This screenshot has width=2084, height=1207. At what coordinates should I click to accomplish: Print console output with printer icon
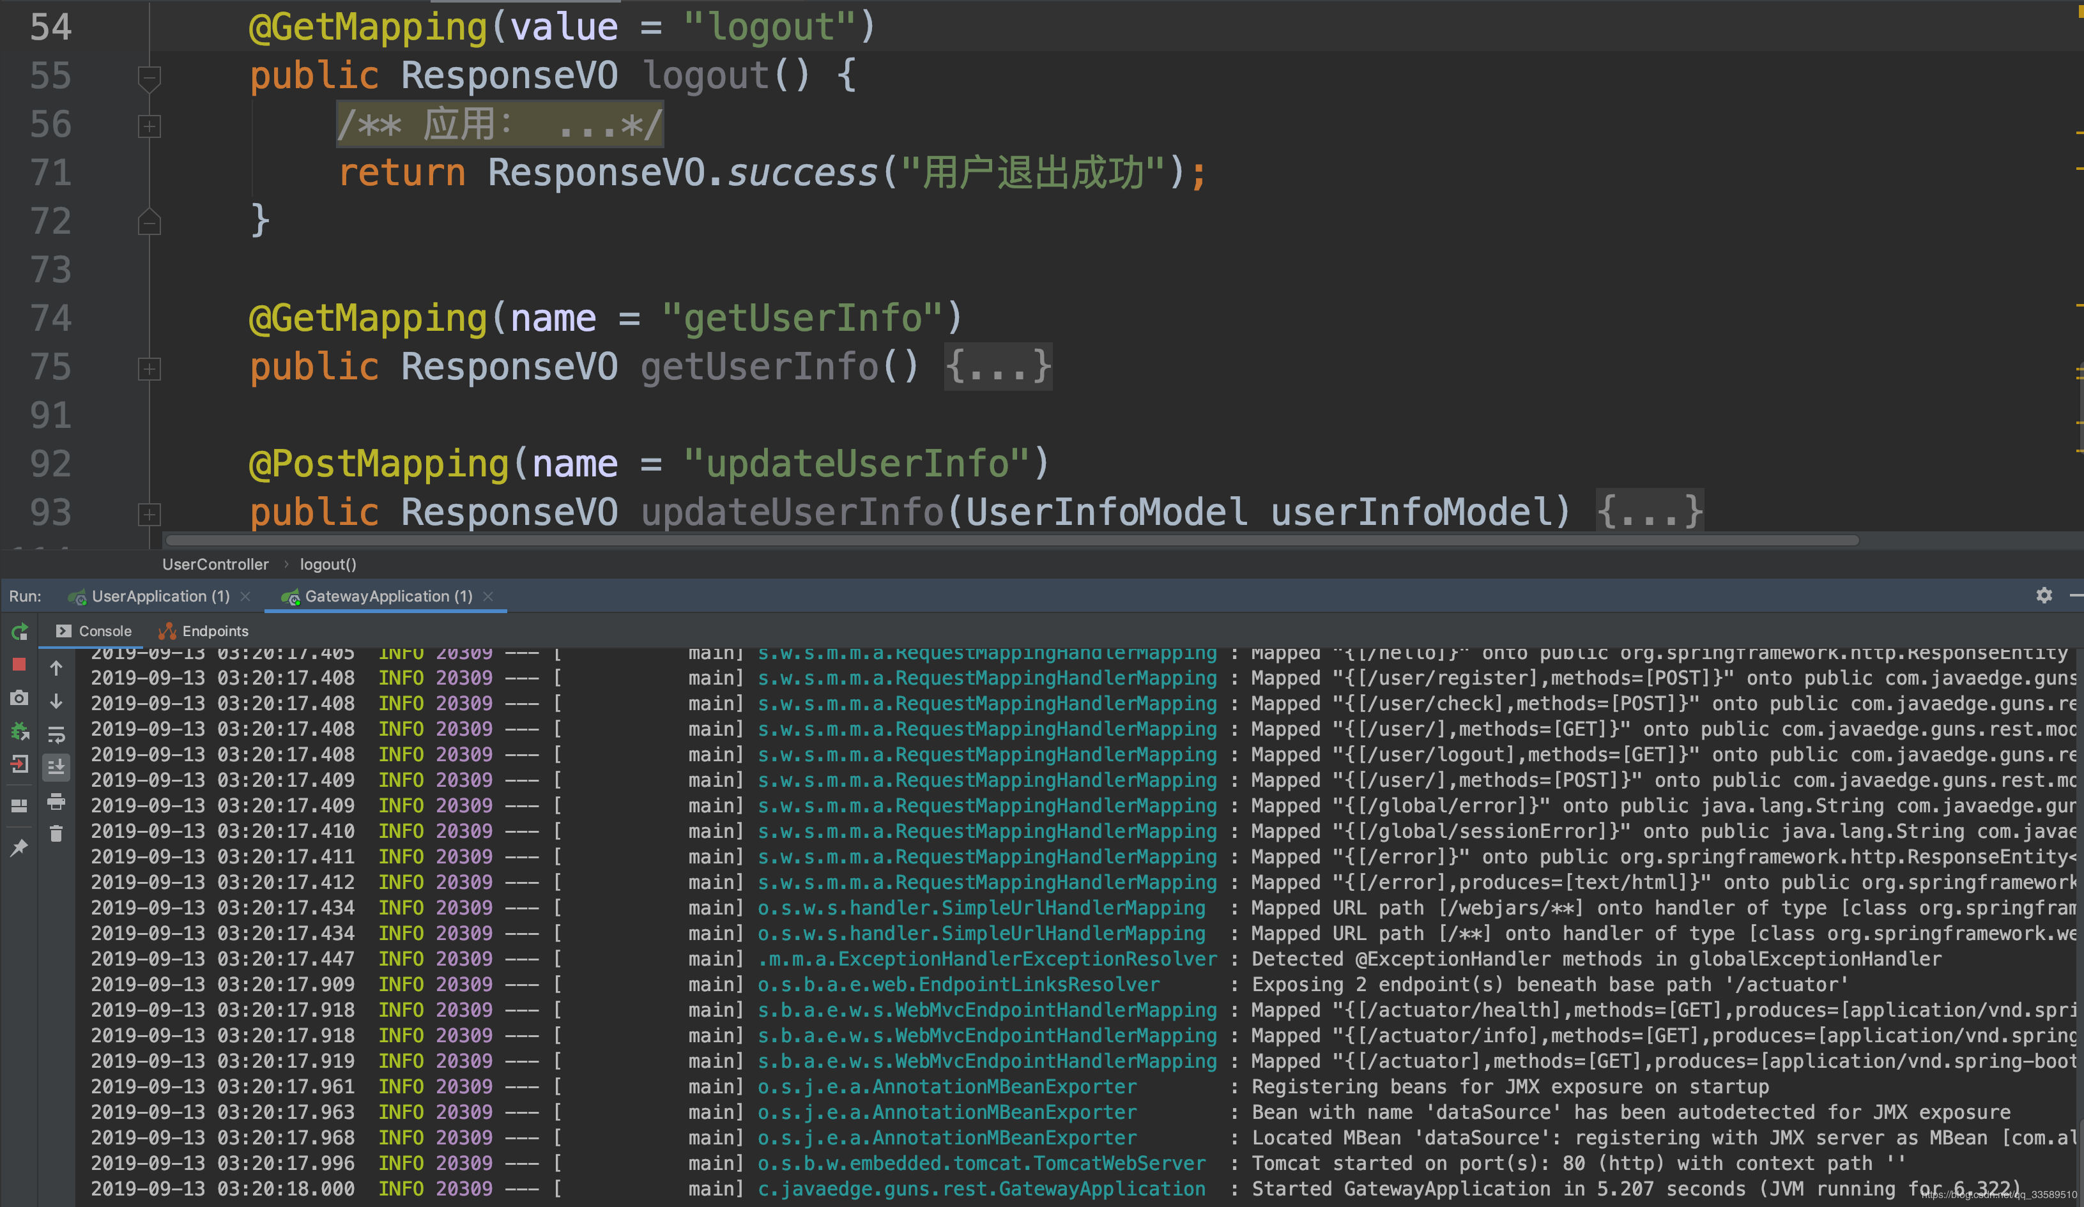click(56, 801)
